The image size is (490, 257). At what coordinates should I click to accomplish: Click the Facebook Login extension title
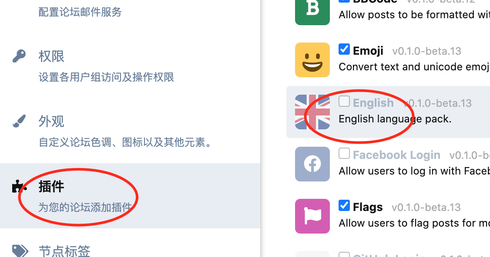click(x=396, y=155)
